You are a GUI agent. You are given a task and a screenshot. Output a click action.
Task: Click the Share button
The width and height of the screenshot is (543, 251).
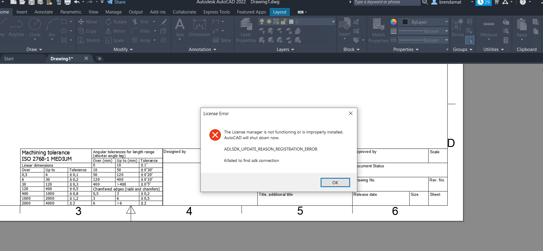click(116, 2)
